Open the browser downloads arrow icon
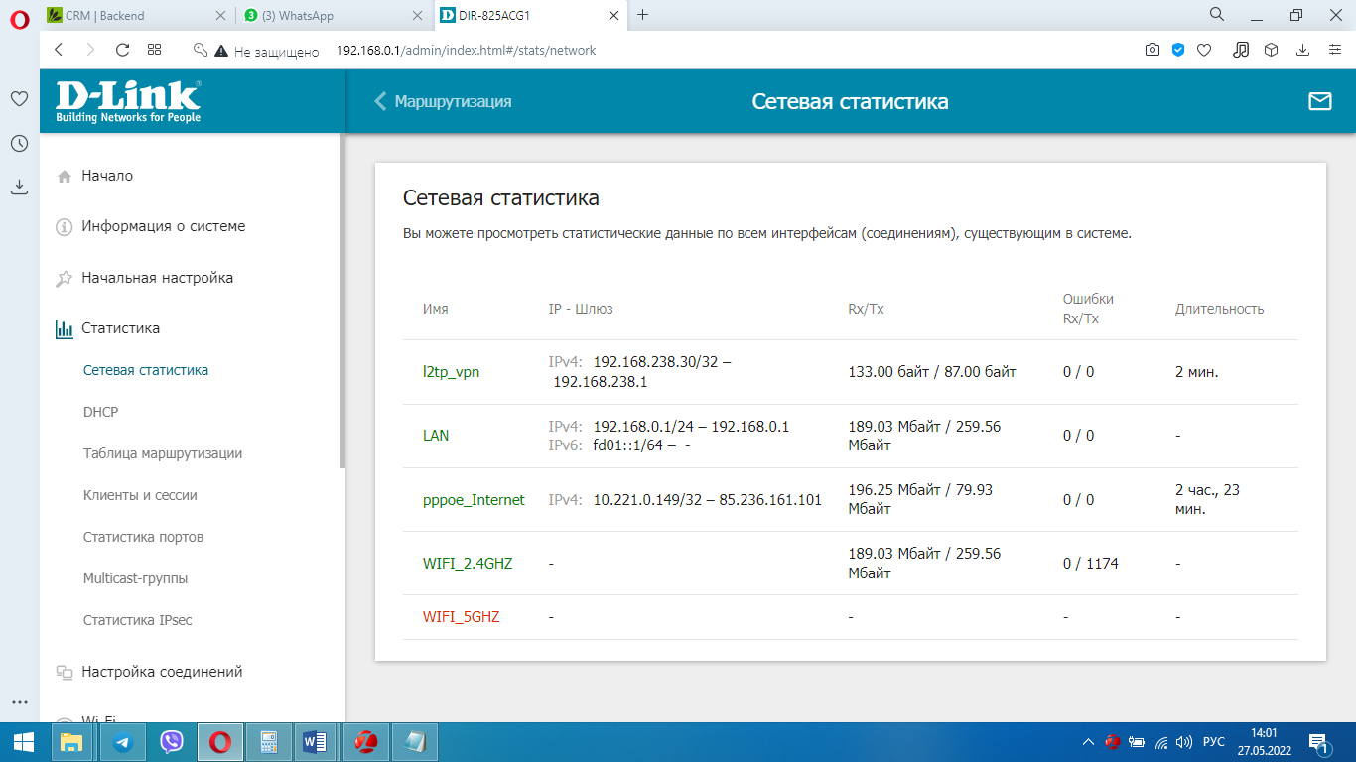This screenshot has width=1356, height=762. [1303, 50]
